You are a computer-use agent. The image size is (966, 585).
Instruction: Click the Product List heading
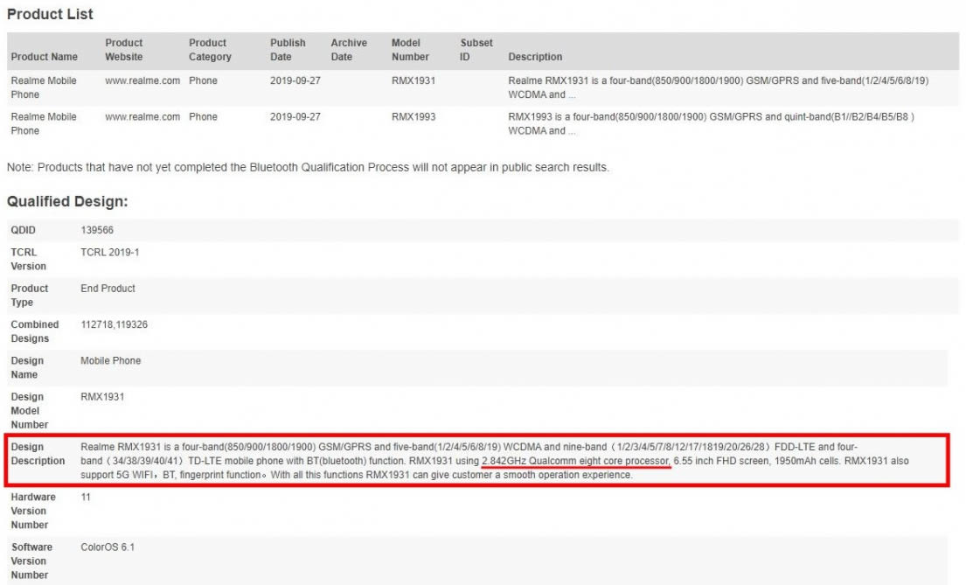50,14
